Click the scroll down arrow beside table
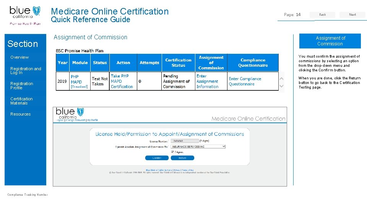 282,86
